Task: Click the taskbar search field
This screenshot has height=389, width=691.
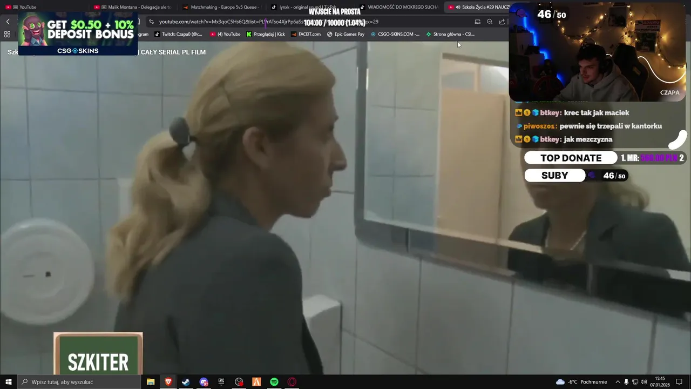Action: 79,382
